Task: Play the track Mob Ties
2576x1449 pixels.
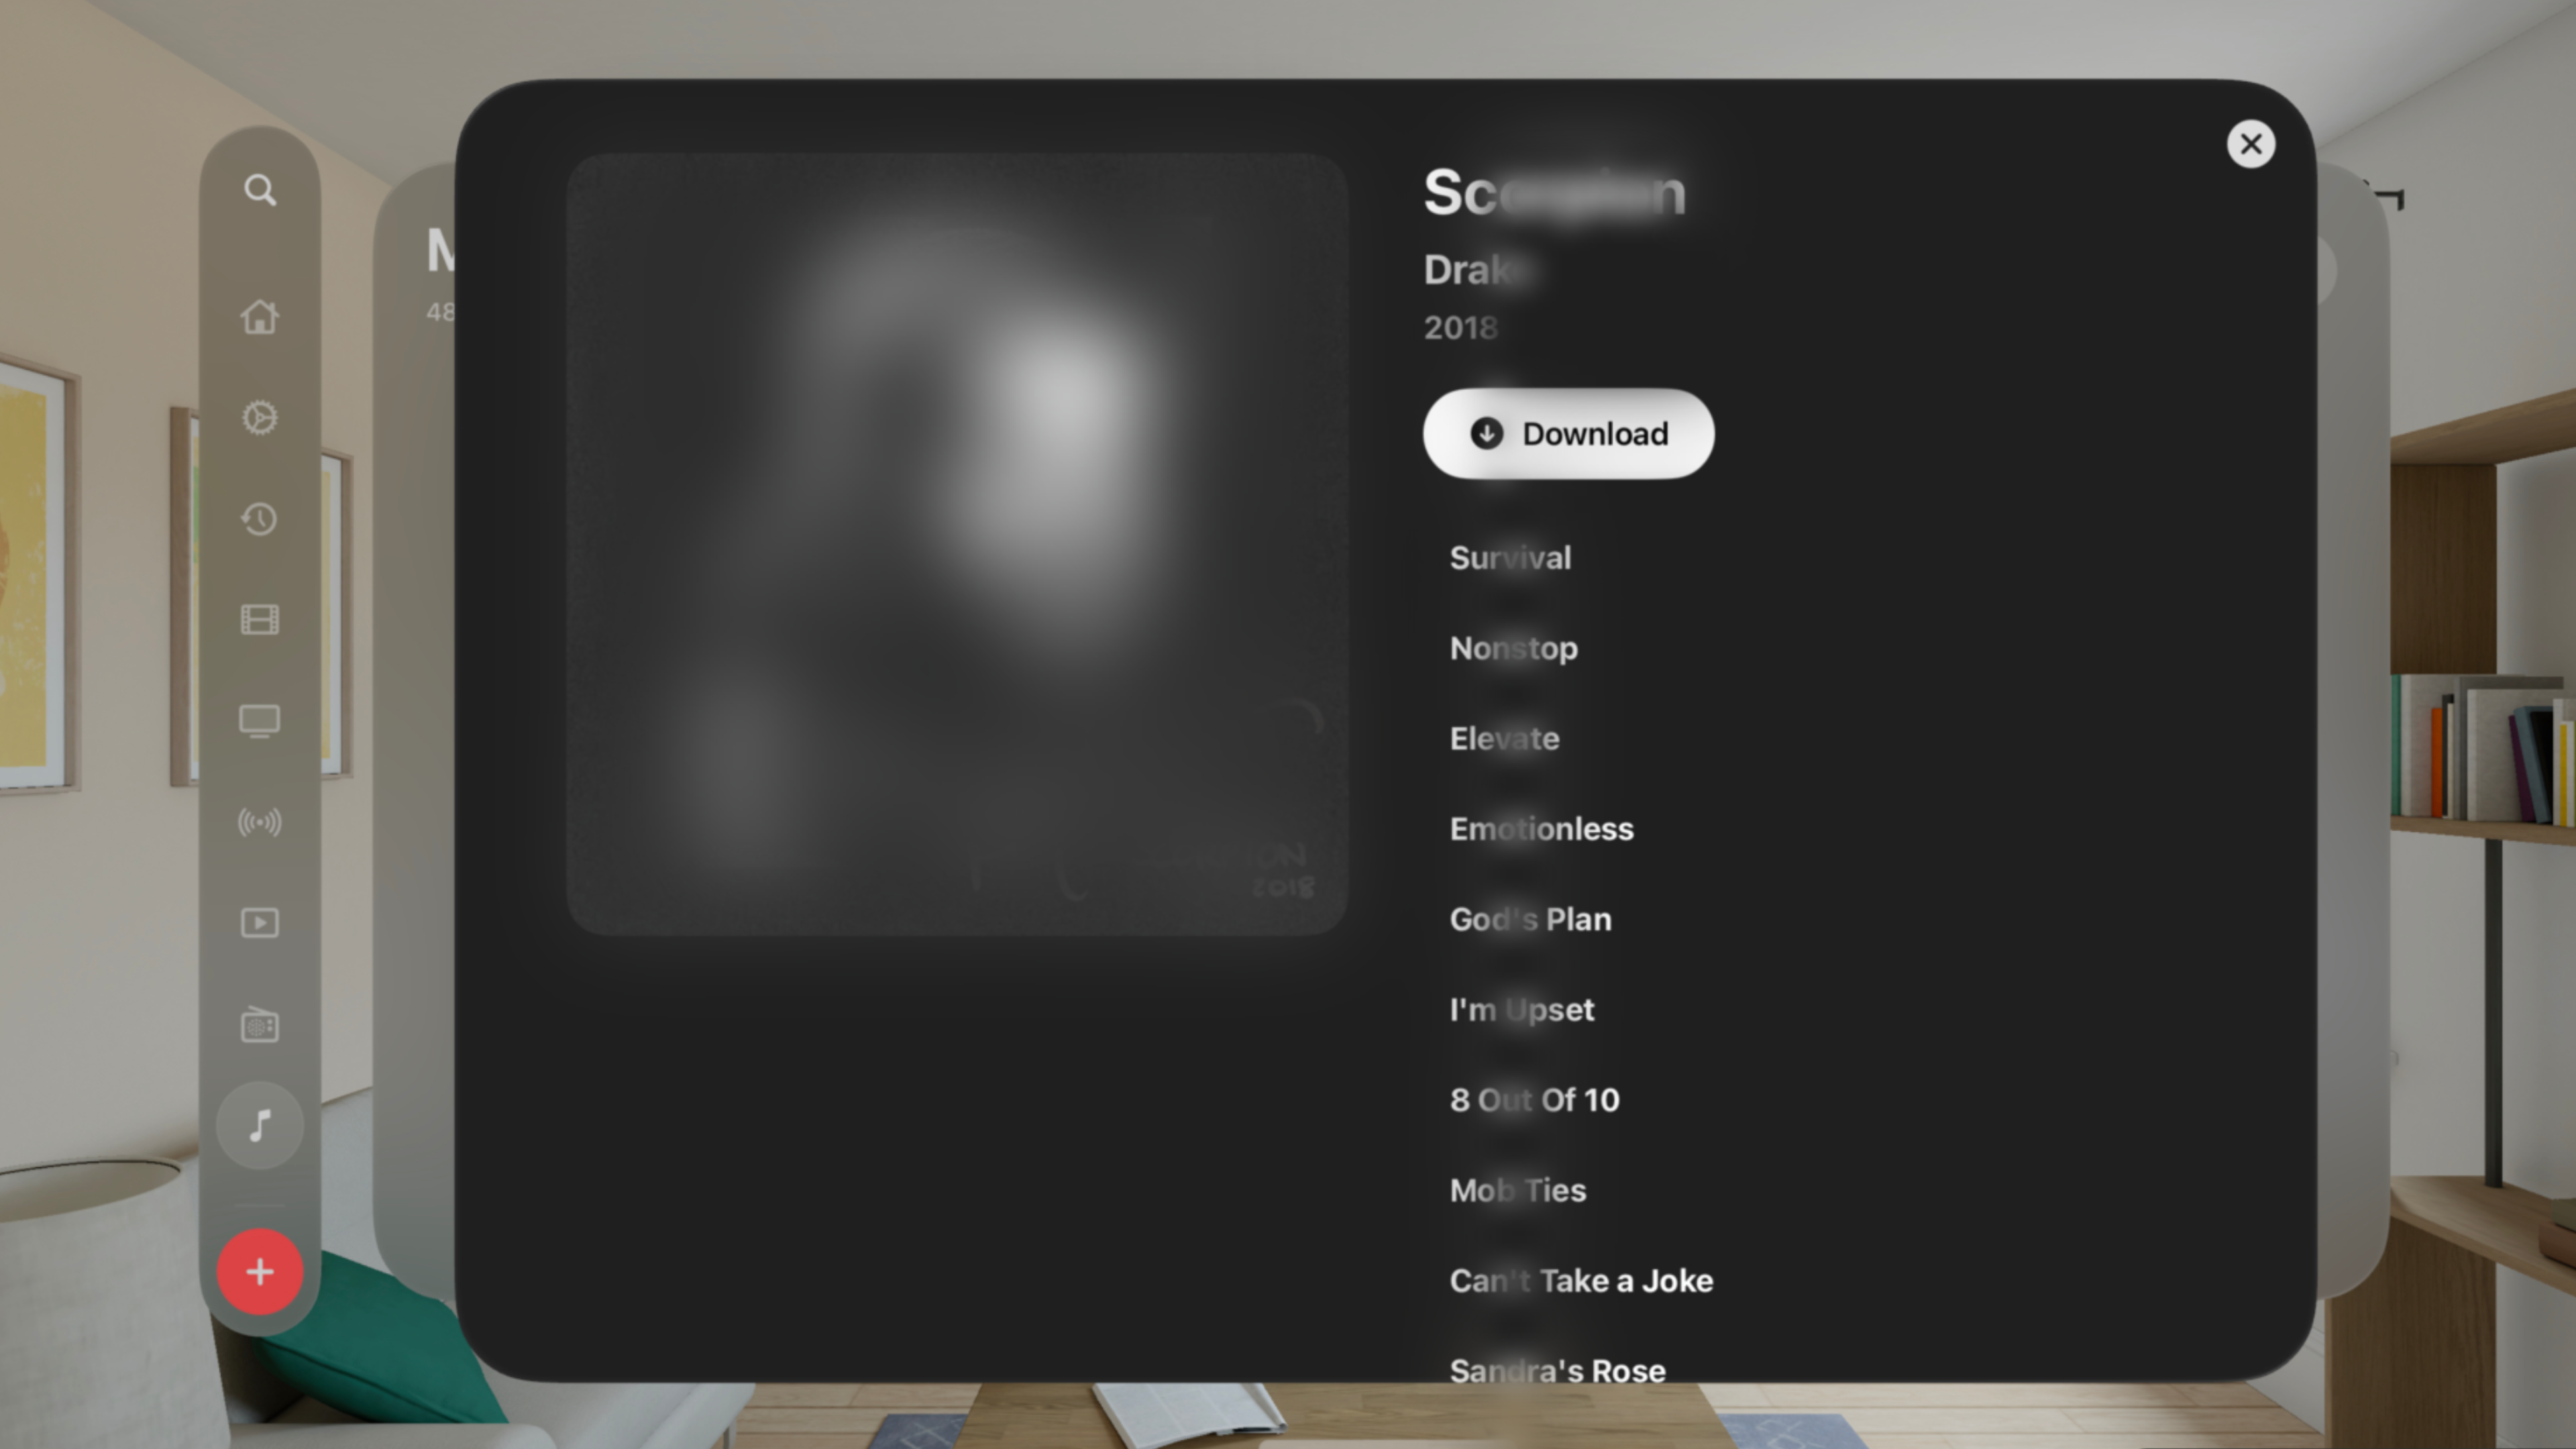Action: click(1517, 1191)
